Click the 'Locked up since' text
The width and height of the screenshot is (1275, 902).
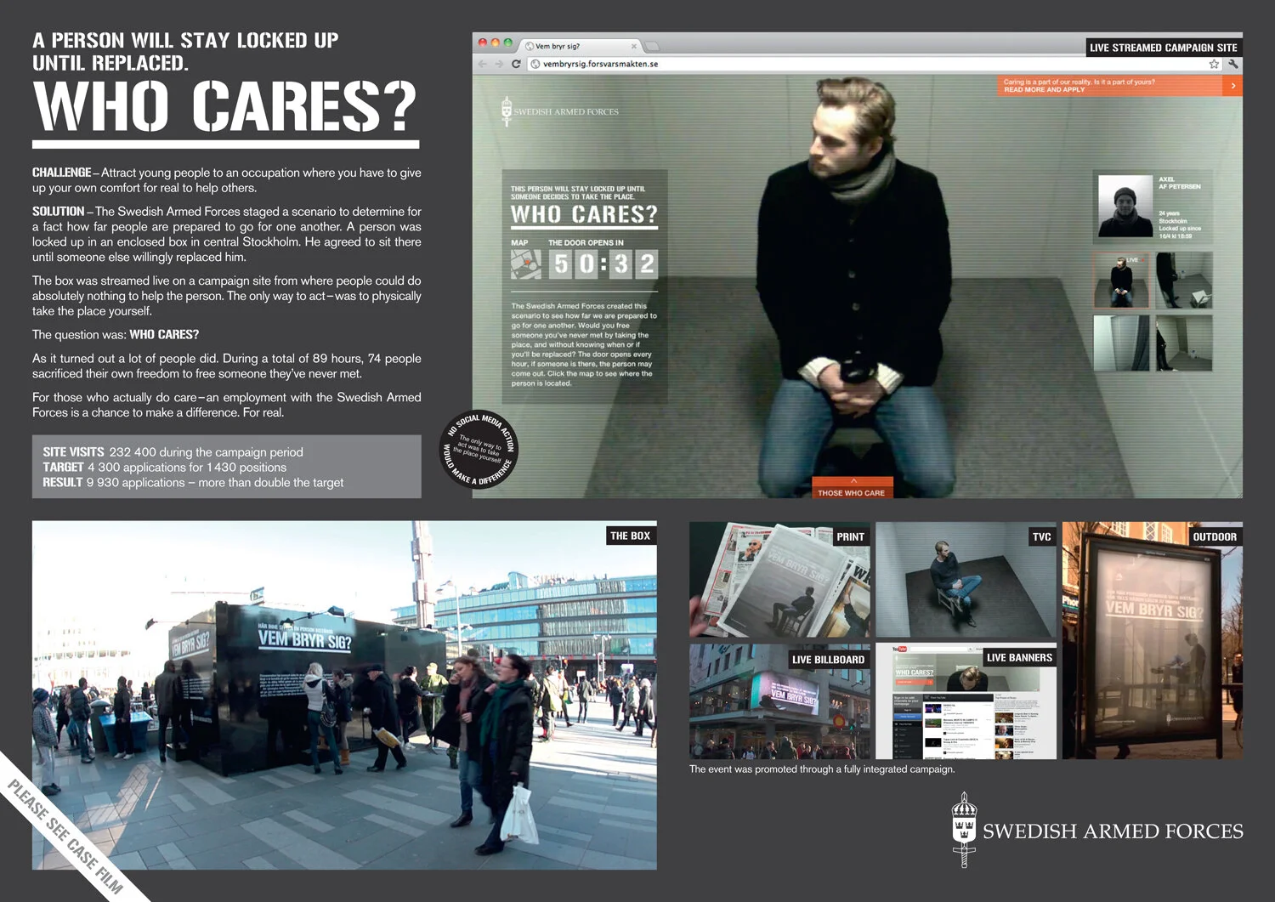[1180, 229]
